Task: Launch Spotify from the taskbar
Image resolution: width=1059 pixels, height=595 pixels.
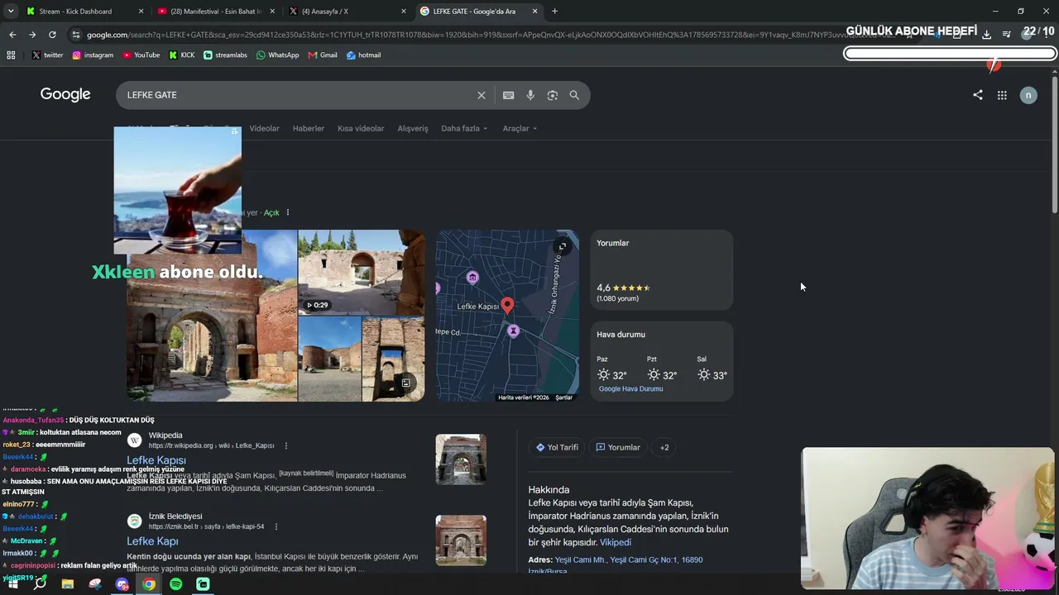Action: [175, 584]
